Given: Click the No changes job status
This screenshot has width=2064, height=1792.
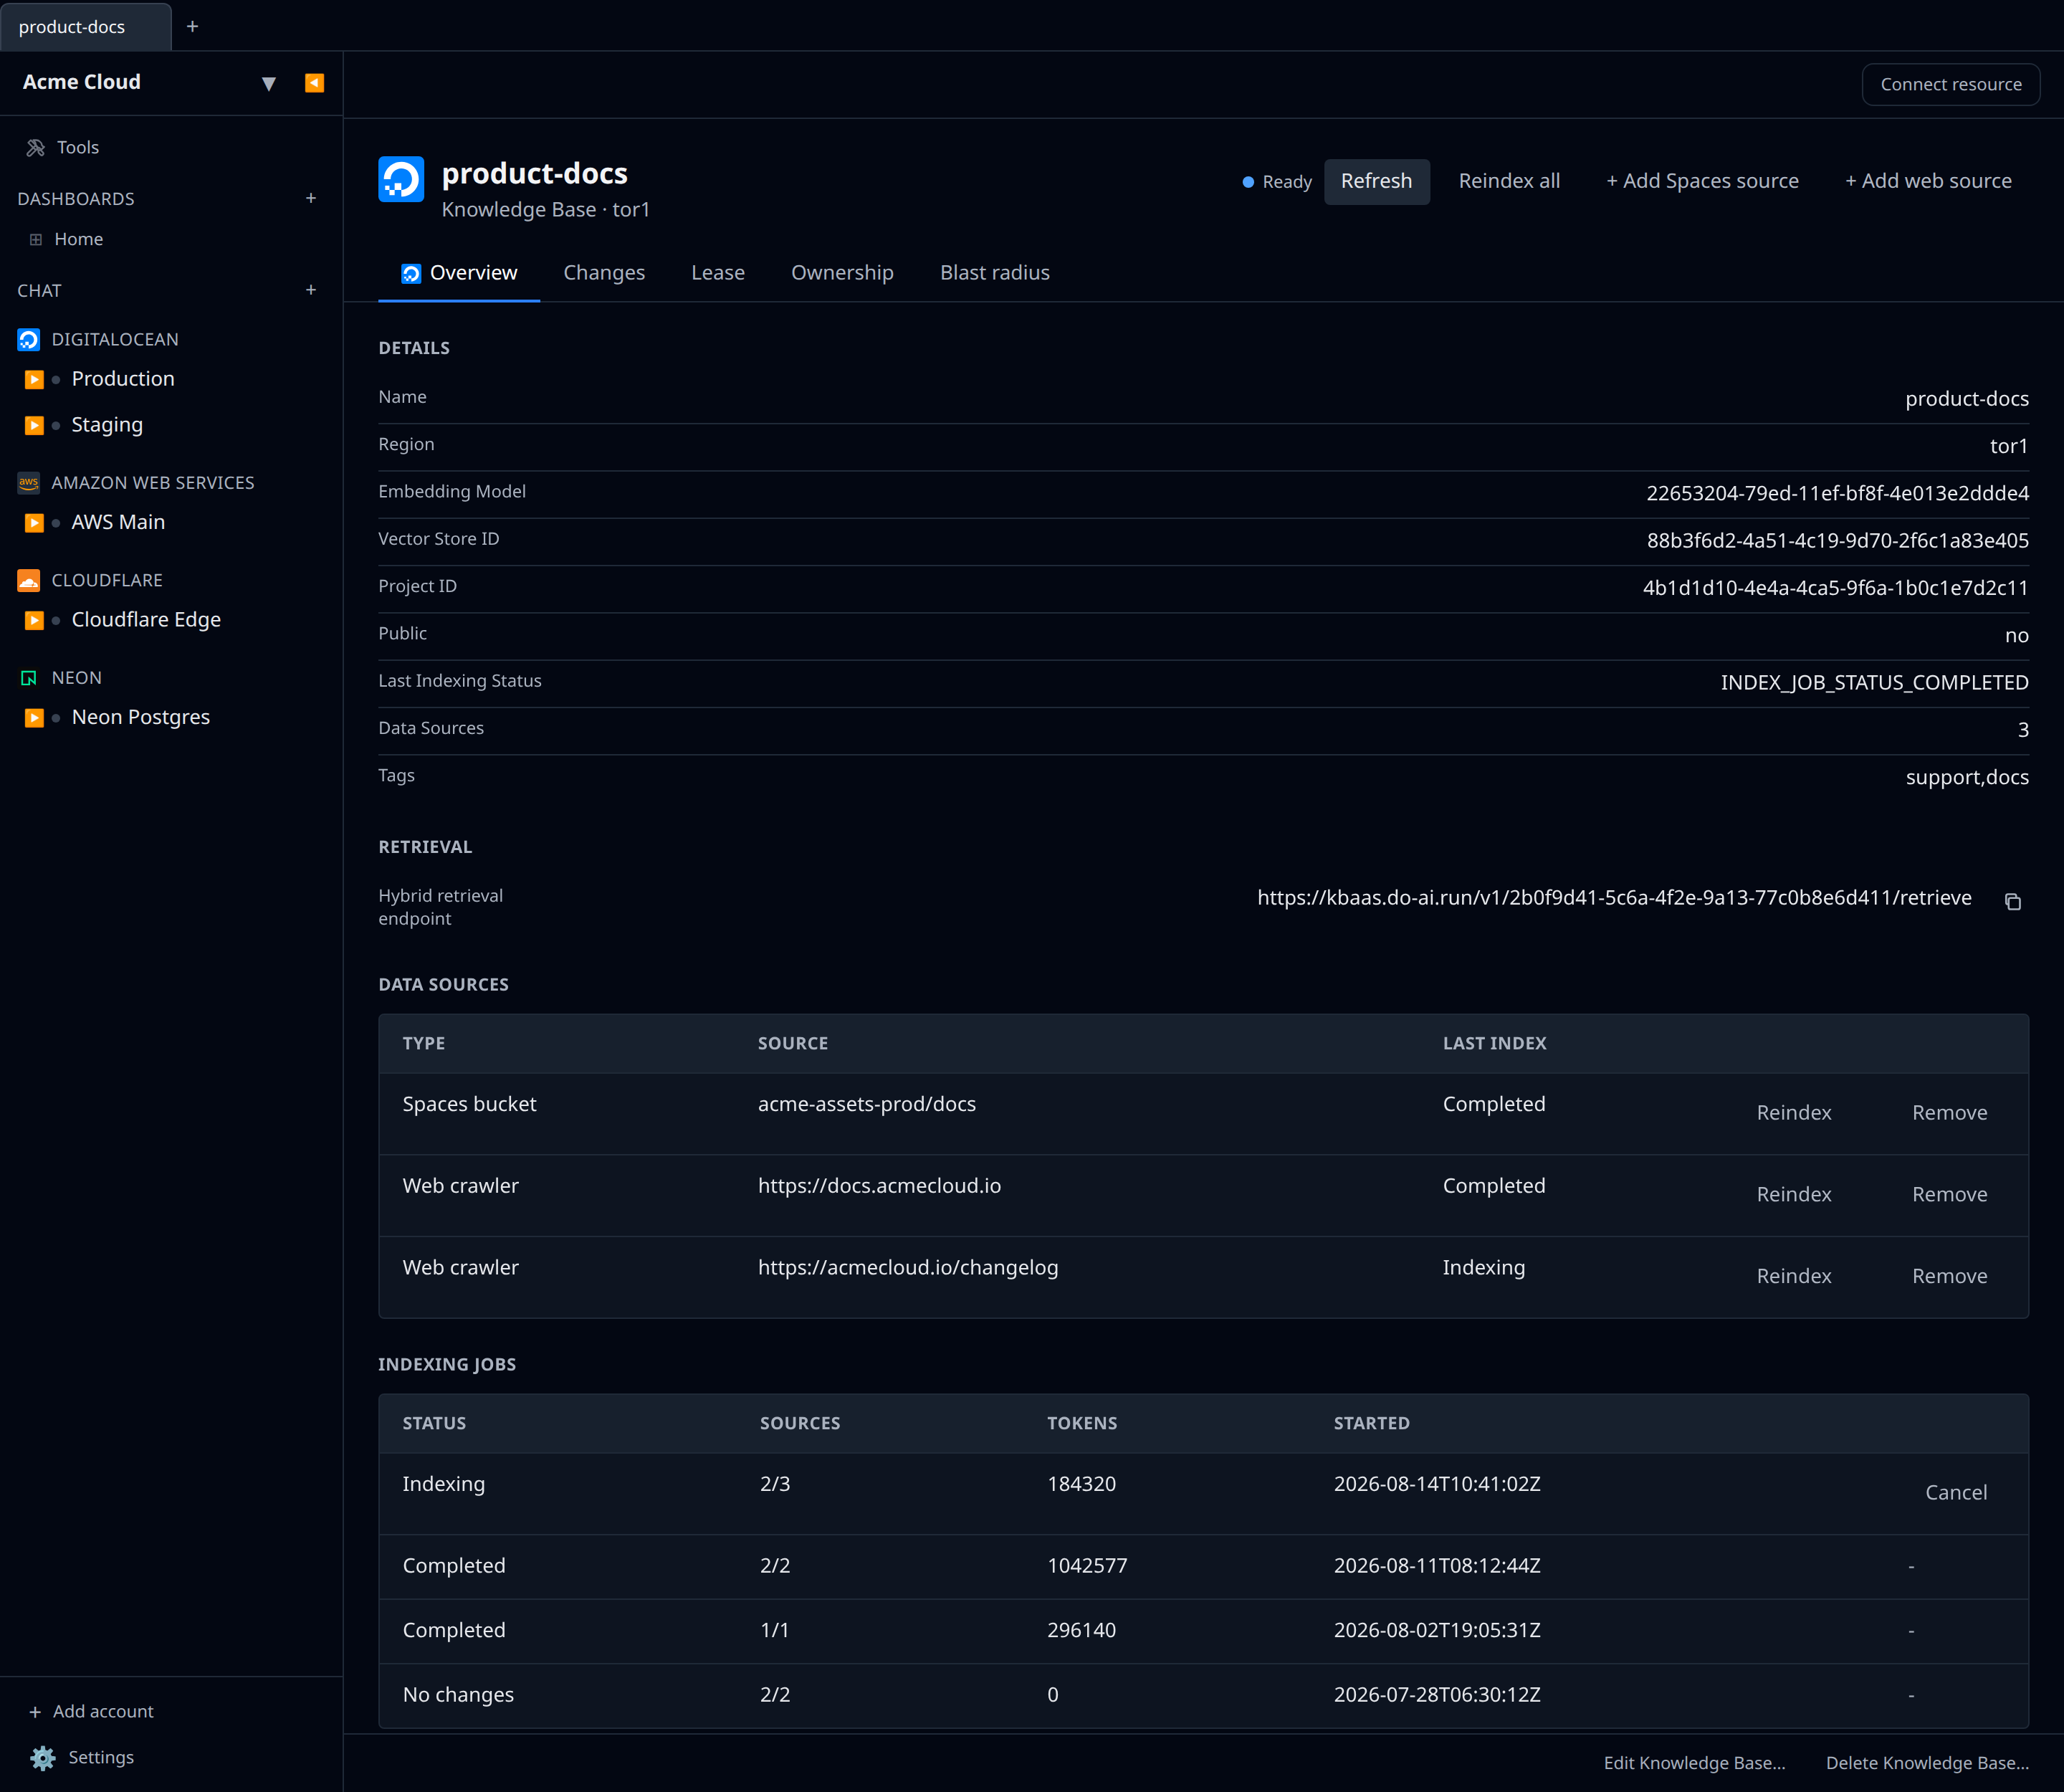Looking at the screenshot, I should pos(458,1695).
